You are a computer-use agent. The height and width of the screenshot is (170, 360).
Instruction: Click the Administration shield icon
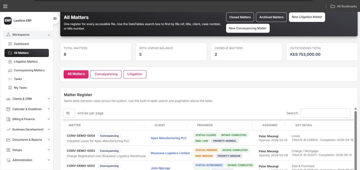click(x=8, y=160)
